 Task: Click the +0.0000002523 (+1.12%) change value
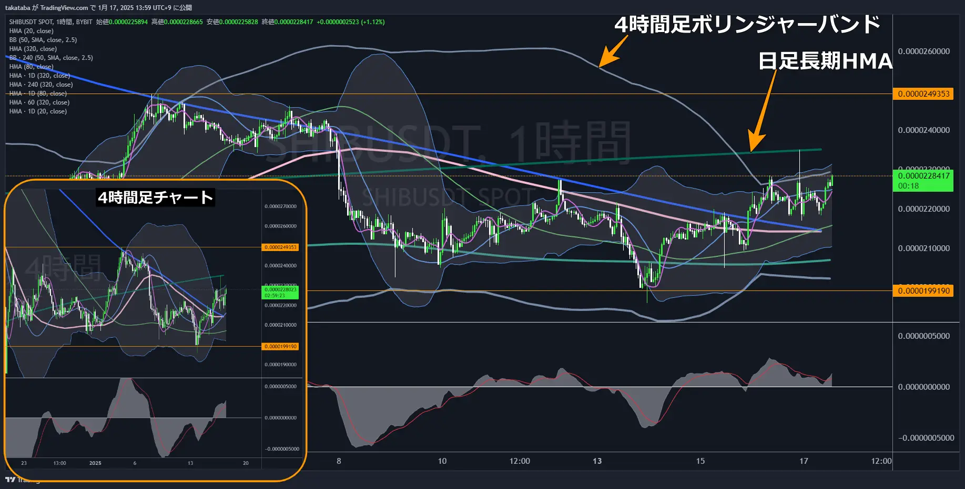click(x=351, y=22)
